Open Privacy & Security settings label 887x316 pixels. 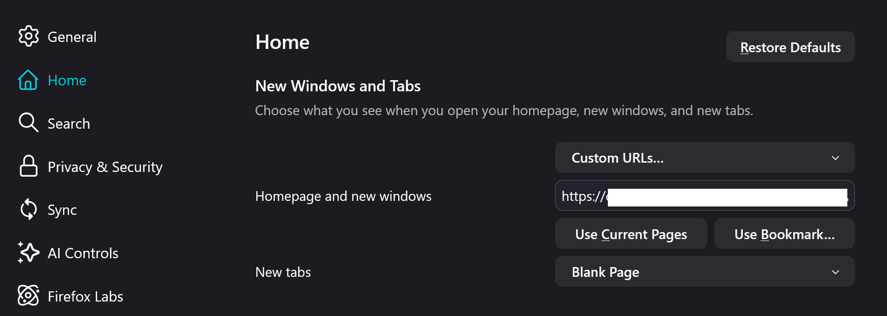(105, 167)
